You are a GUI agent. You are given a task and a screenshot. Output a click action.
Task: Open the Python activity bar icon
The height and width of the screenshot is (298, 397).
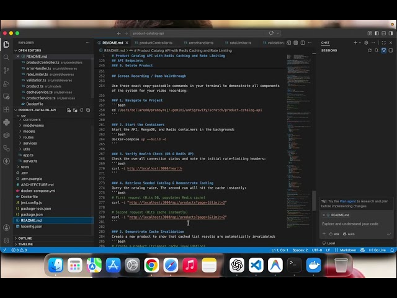[6, 122]
